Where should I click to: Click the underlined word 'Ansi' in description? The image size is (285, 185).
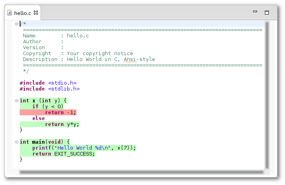tap(130, 59)
